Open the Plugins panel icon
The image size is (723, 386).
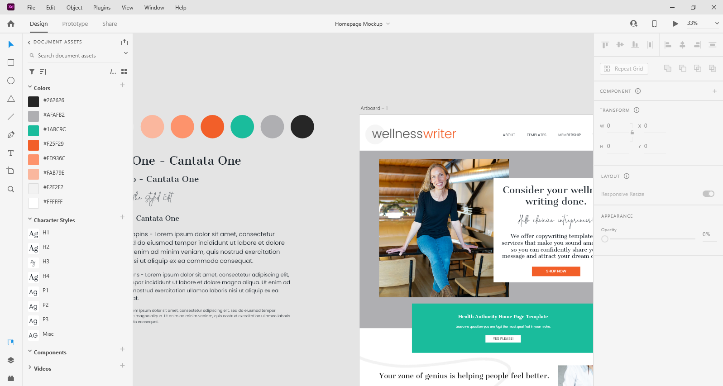(11, 378)
